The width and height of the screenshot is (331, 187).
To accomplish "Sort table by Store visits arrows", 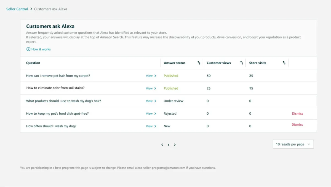I will (x=284, y=63).
